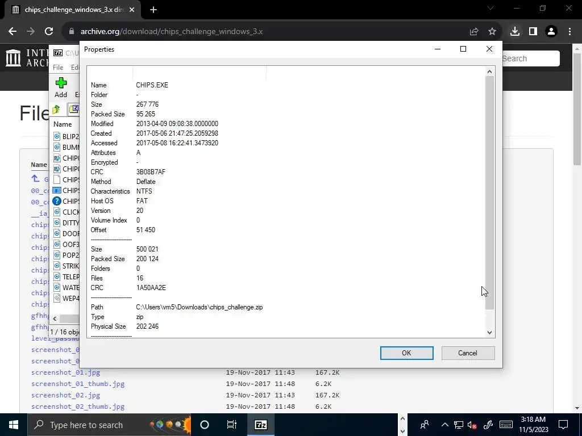This screenshot has height=436, width=582.
Task: Show hidden system tray icons
Action: 444,425
